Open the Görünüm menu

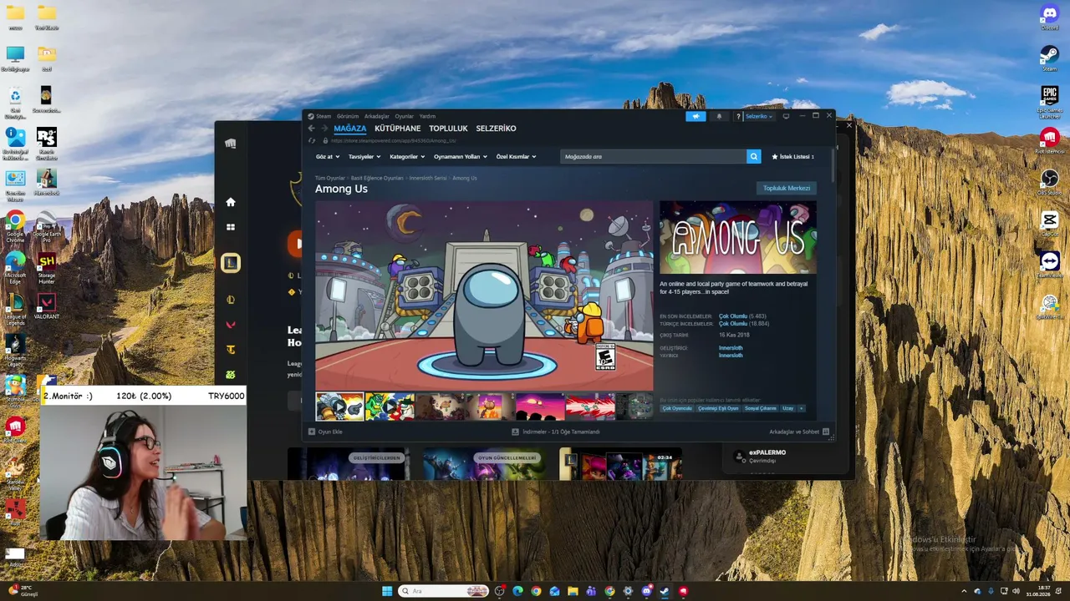point(348,116)
